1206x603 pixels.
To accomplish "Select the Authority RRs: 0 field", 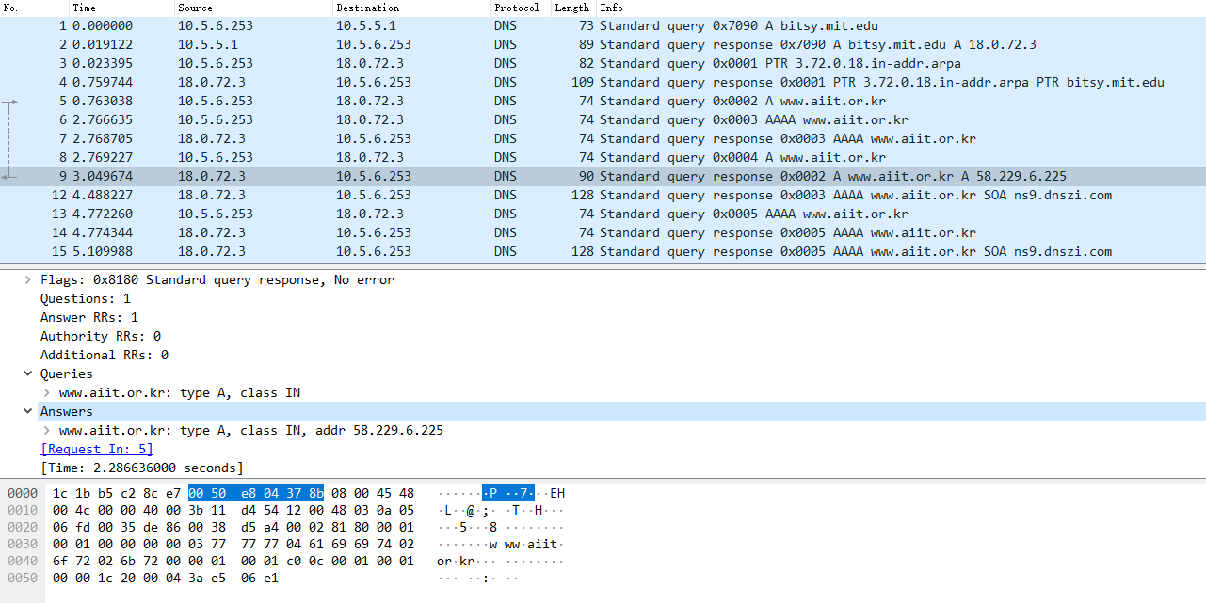I will click(101, 336).
